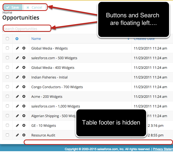This screenshot has height=154, width=173.
Task: Edit the Resource Audit row
Action: 17,135
